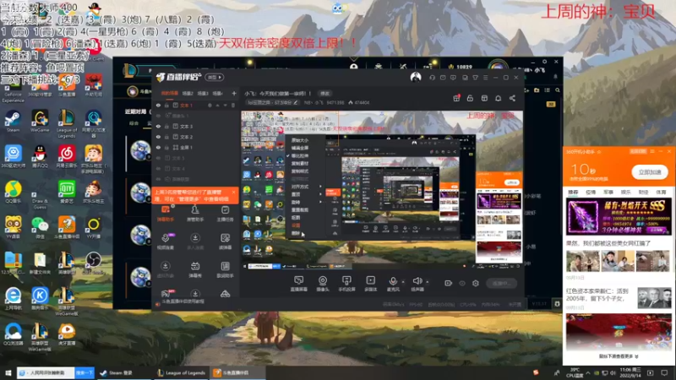Expand the 对齐方式 submenu arrow
This screenshot has width=676, height=380.
[320, 187]
